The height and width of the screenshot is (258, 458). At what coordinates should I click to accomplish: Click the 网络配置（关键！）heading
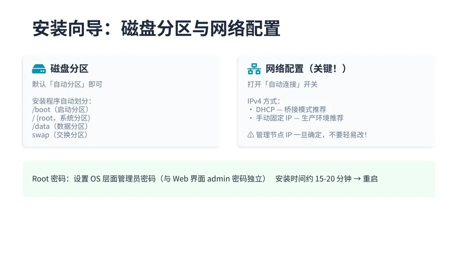point(306,69)
